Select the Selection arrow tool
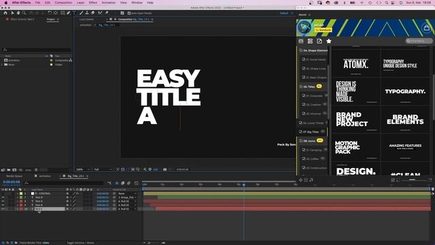 click(12, 13)
